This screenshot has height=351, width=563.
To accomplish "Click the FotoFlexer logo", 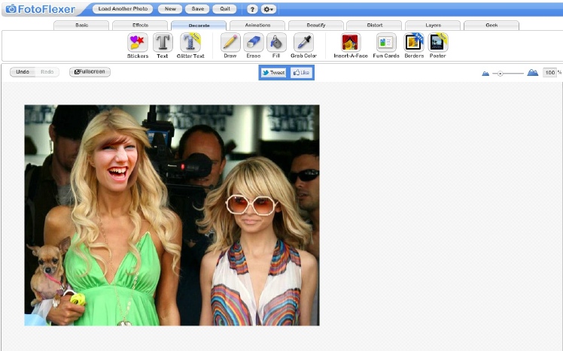I will coord(41,9).
